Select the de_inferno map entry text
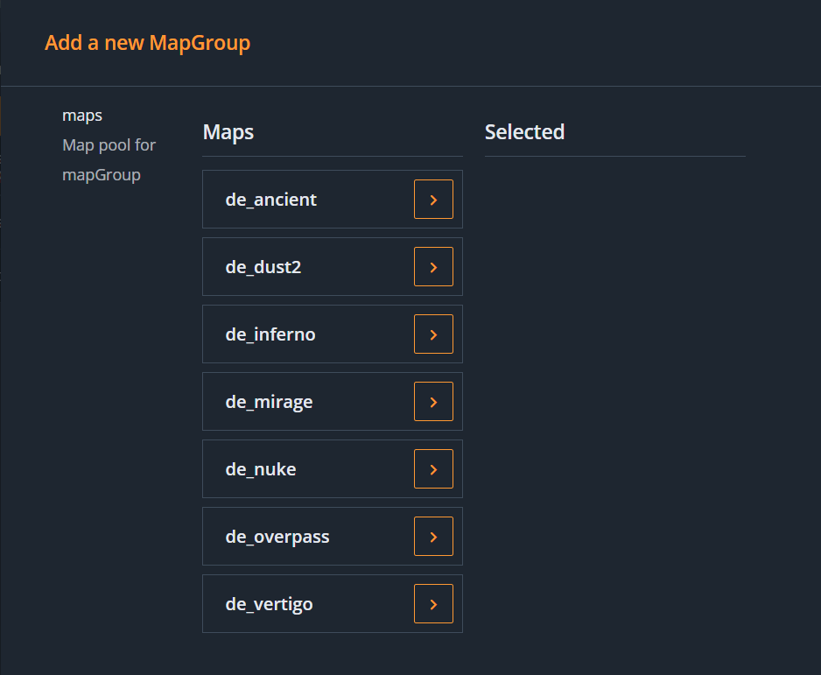The image size is (821, 675). click(270, 334)
